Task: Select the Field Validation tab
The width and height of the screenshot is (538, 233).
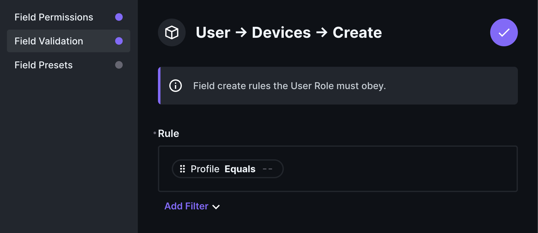Action: pyautogui.click(x=49, y=41)
